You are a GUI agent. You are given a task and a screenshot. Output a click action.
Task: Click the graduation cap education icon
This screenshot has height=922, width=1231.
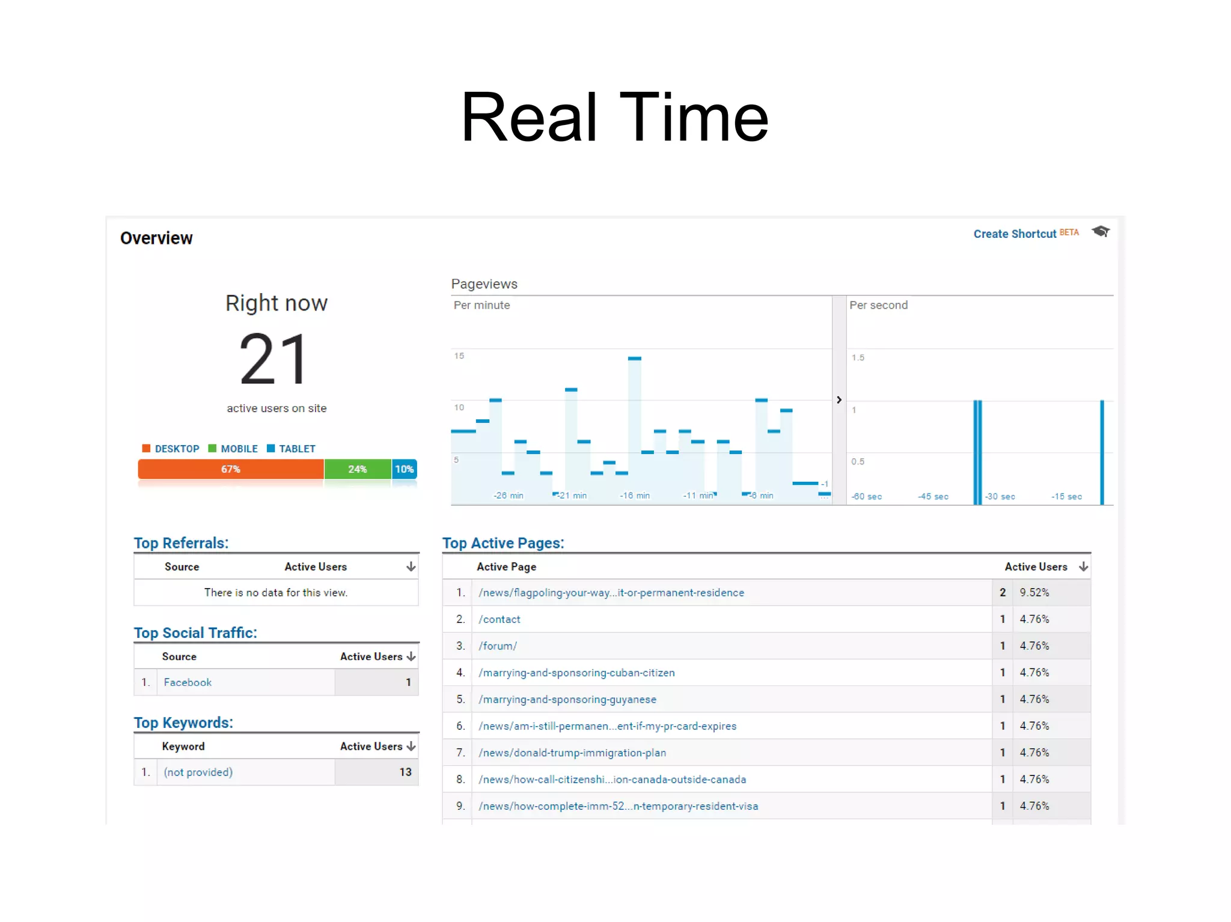1101,231
